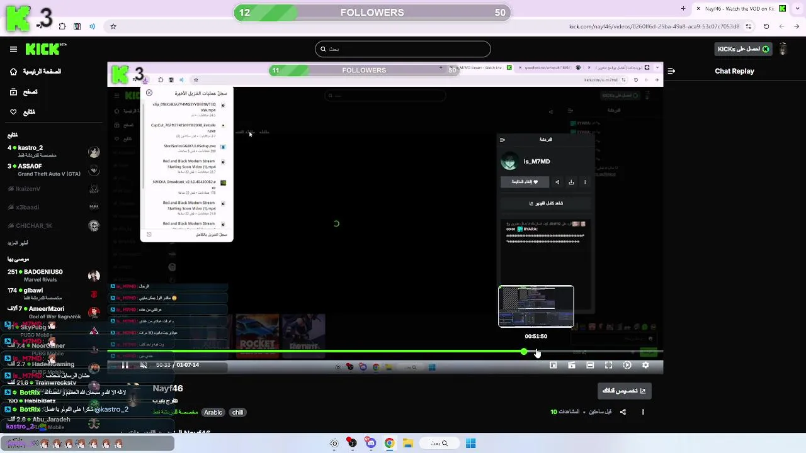806x453 pixels.
Task: Unmute the video with the speaker icon
Action: click(144, 365)
